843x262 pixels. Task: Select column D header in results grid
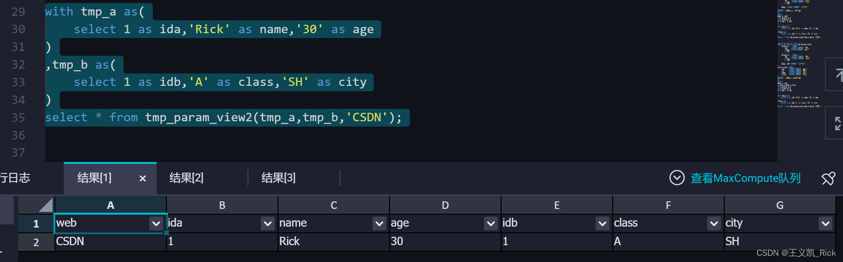[445, 205]
